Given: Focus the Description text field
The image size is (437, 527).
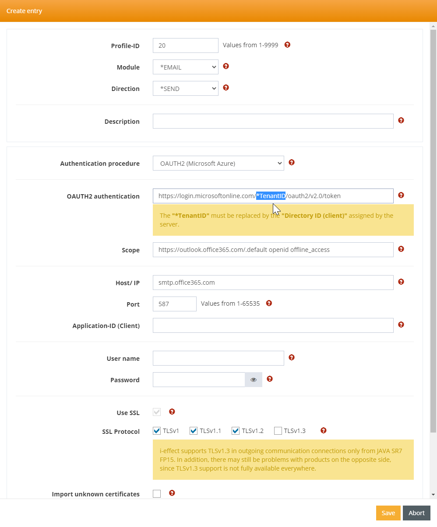Looking at the screenshot, I should [x=273, y=121].
